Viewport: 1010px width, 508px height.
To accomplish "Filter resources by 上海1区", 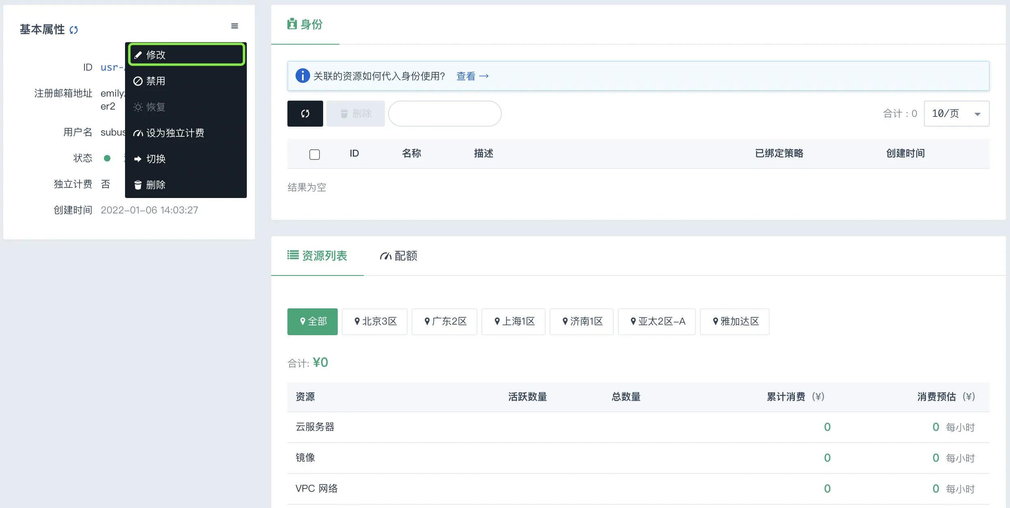I will [x=514, y=321].
